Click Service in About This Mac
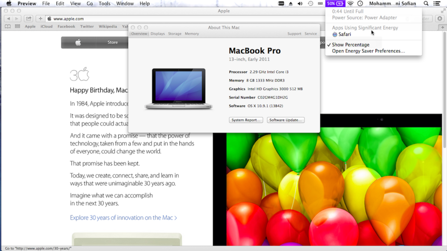This screenshot has height=251, width=447. pos(311,33)
